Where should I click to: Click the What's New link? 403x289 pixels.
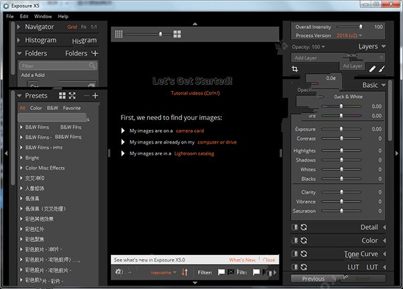(x=242, y=260)
